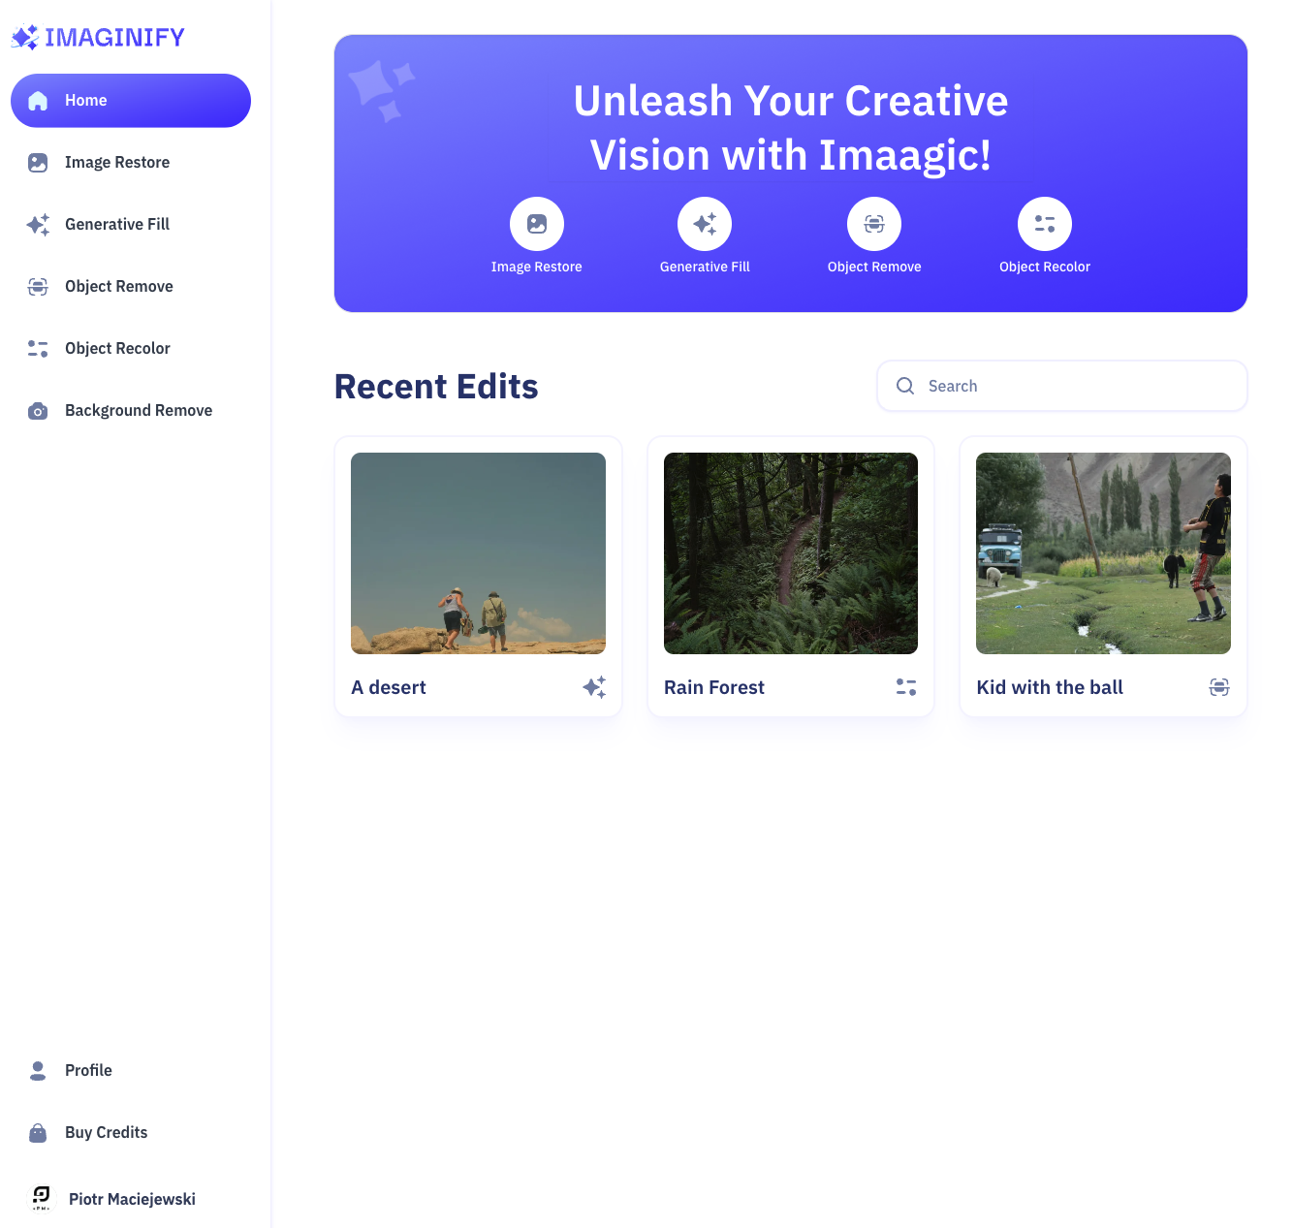Click the user avatar beside Piotr Maciejewski
This screenshot has height=1228, width=1293.
pyautogui.click(x=41, y=1198)
